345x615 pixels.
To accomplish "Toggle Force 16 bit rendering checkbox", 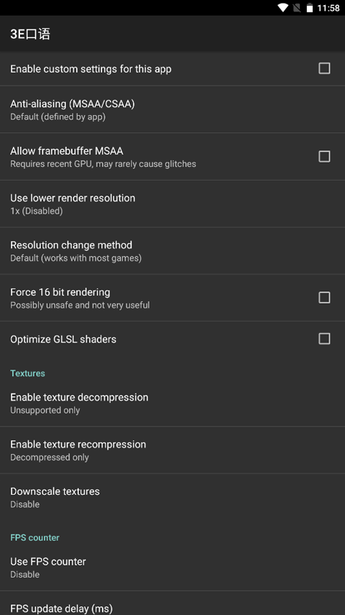I will click(x=324, y=297).
